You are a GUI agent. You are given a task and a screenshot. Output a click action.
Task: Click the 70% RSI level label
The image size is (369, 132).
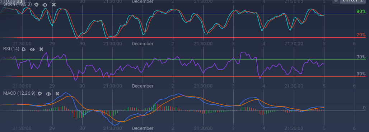pos(361,57)
